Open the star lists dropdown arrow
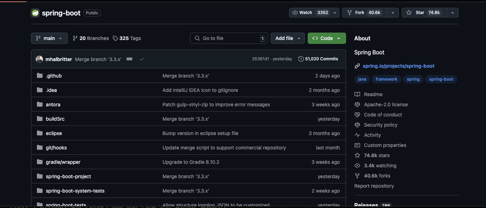 (452, 13)
